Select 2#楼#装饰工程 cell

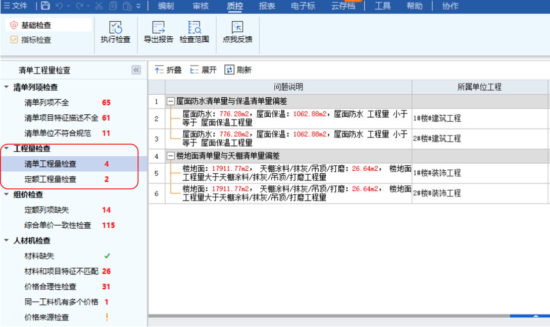479,193
